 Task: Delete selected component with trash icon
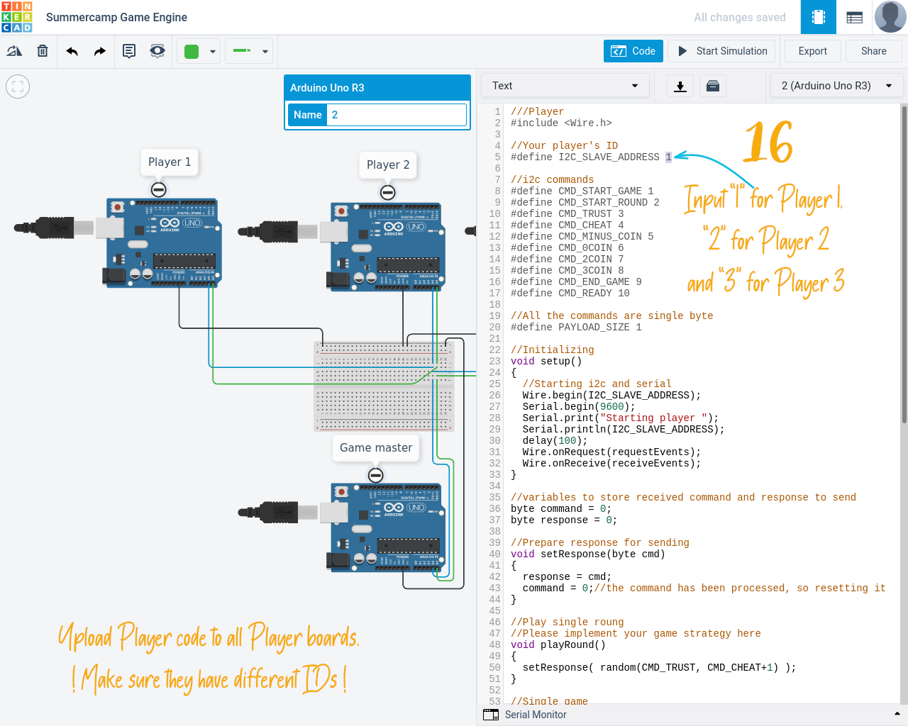43,51
